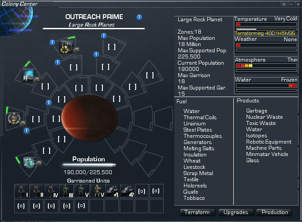Select the blue factory tower building

point(28,76)
